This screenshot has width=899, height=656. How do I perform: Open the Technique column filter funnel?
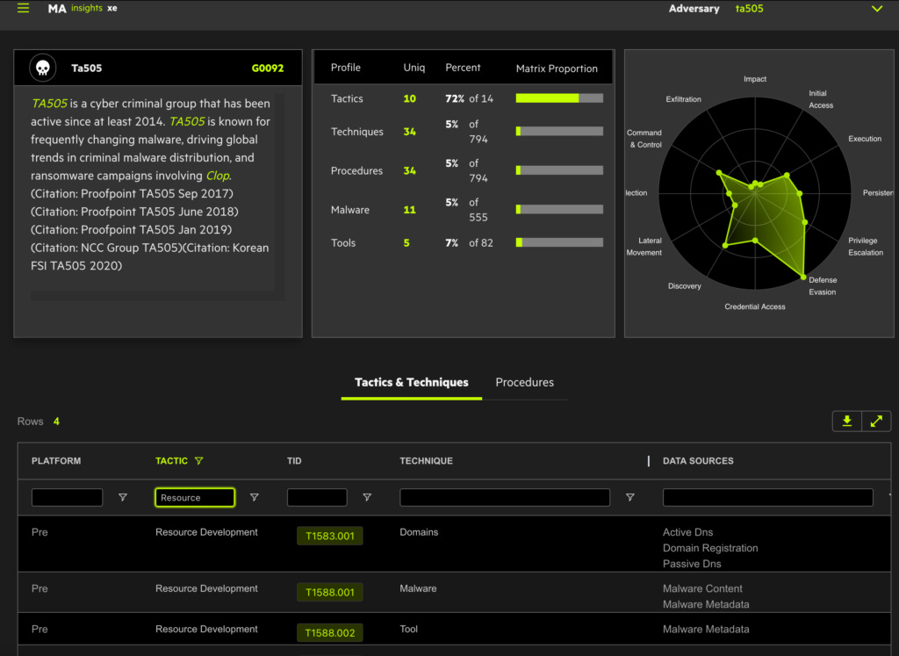(x=630, y=497)
